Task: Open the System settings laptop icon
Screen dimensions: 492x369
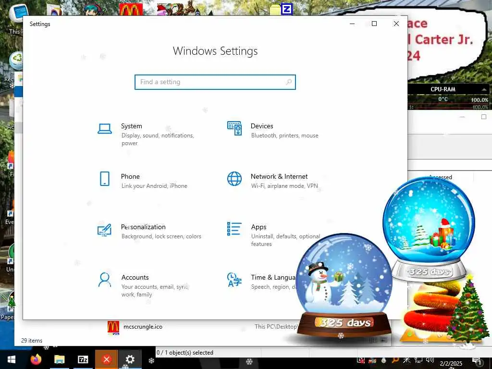Action: tap(104, 129)
